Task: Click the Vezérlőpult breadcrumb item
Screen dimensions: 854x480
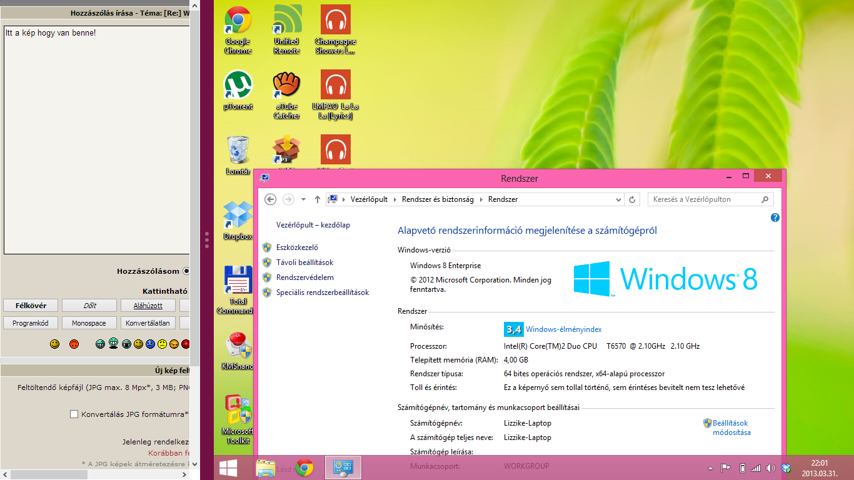Action: coord(369,199)
